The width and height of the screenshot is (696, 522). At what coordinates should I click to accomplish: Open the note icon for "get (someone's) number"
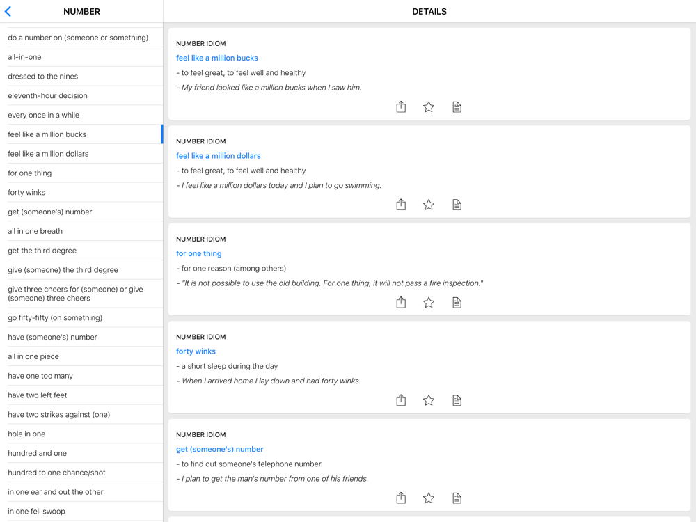457,498
